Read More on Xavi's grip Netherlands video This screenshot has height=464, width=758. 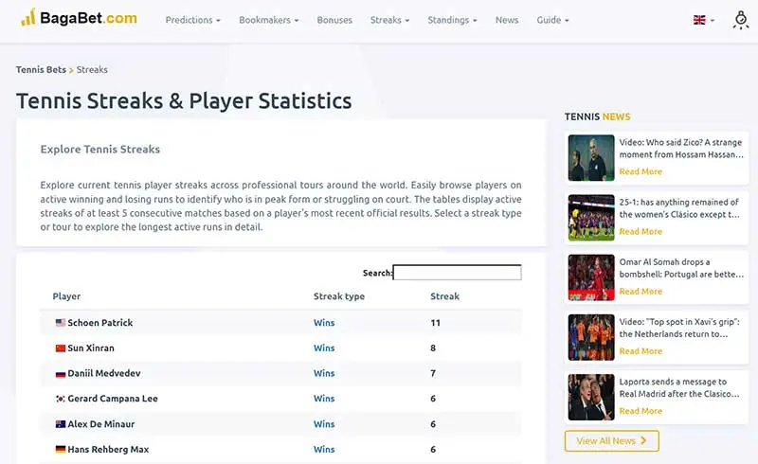(641, 351)
